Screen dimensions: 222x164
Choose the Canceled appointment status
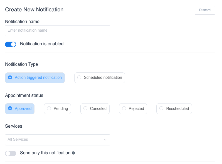pos(95,109)
